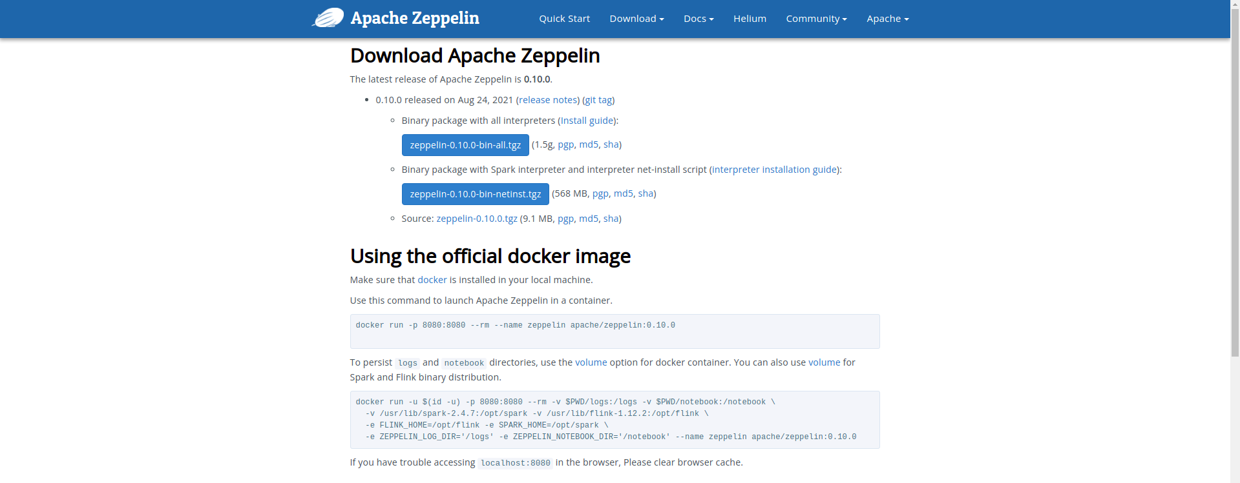Open the Apache Zeppelin home title link
This screenshot has height=483, width=1240.
pos(415,18)
